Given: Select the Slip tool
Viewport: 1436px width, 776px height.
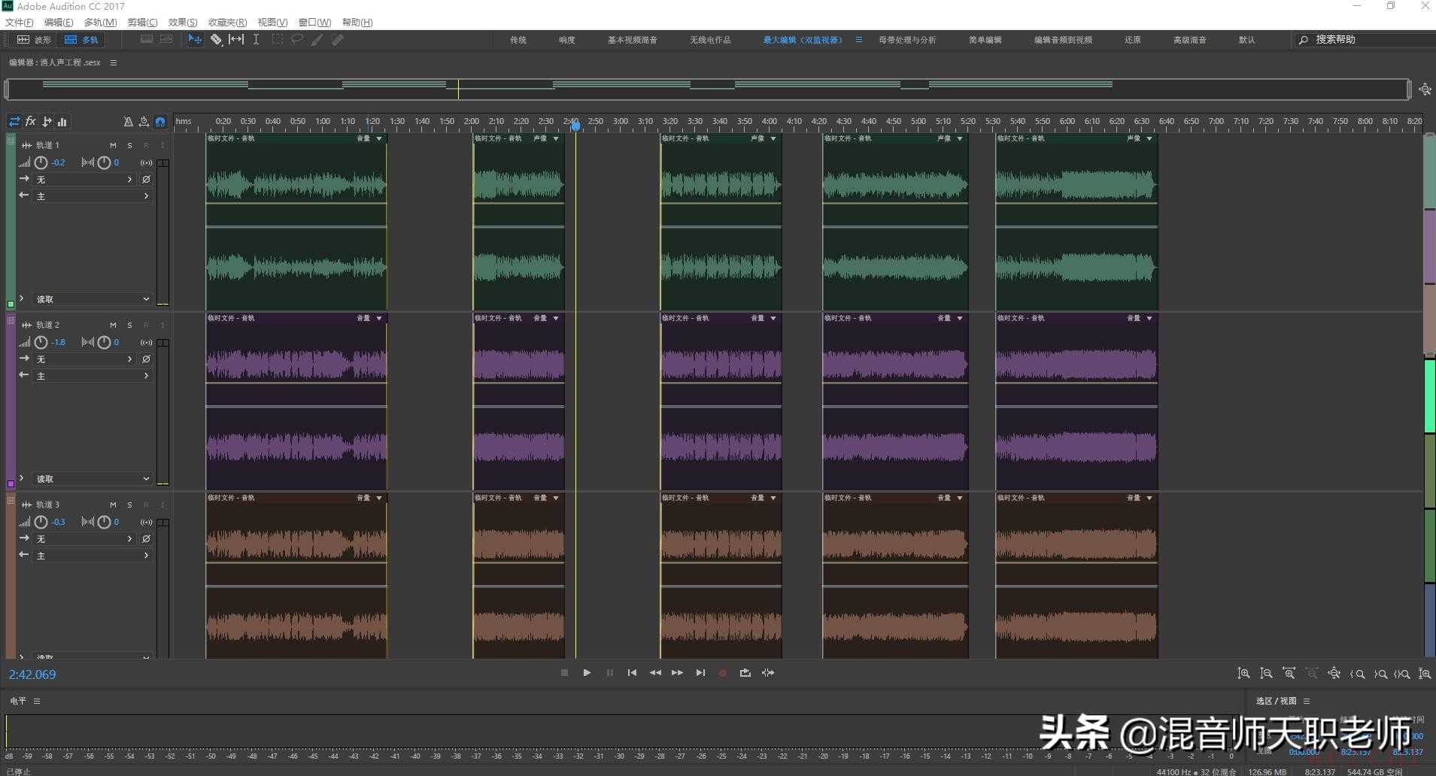Looking at the screenshot, I should tap(236, 40).
